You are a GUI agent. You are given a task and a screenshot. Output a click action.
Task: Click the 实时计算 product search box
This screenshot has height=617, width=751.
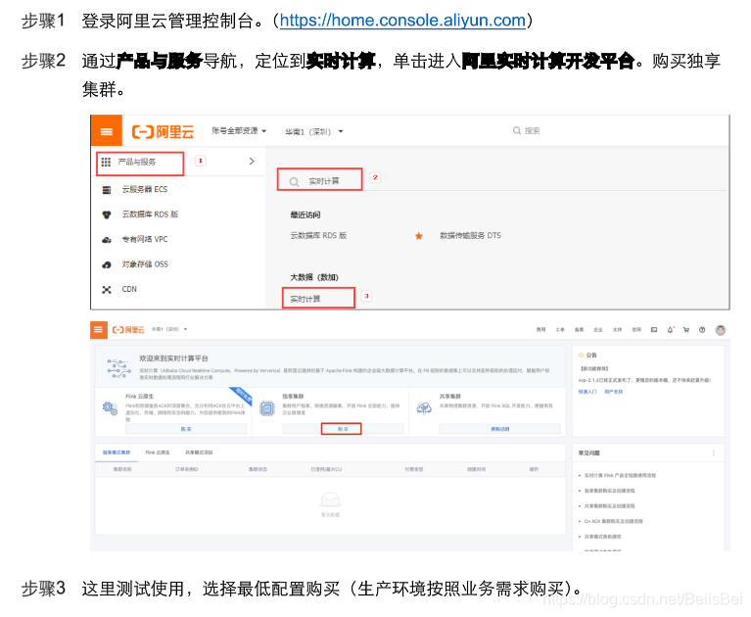[320, 180]
